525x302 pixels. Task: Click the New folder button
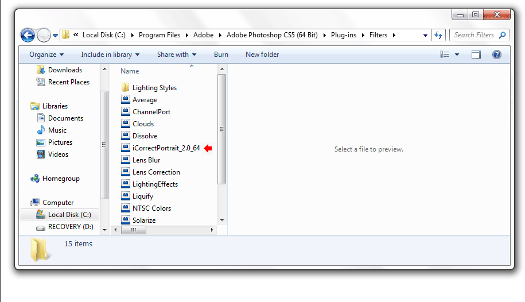tap(262, 55)
